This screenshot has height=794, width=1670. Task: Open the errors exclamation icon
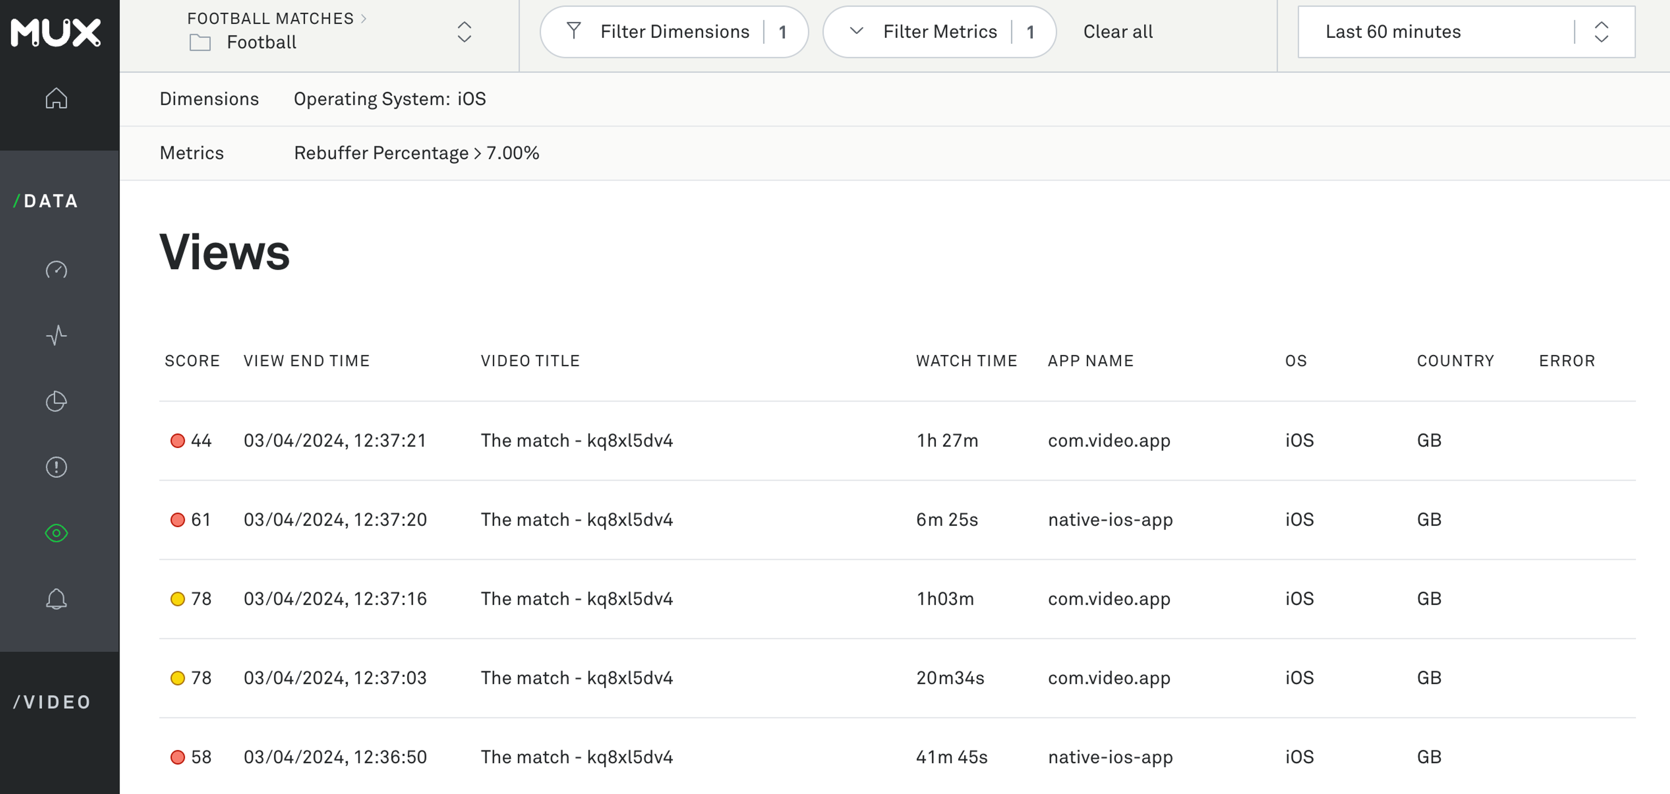57,467
